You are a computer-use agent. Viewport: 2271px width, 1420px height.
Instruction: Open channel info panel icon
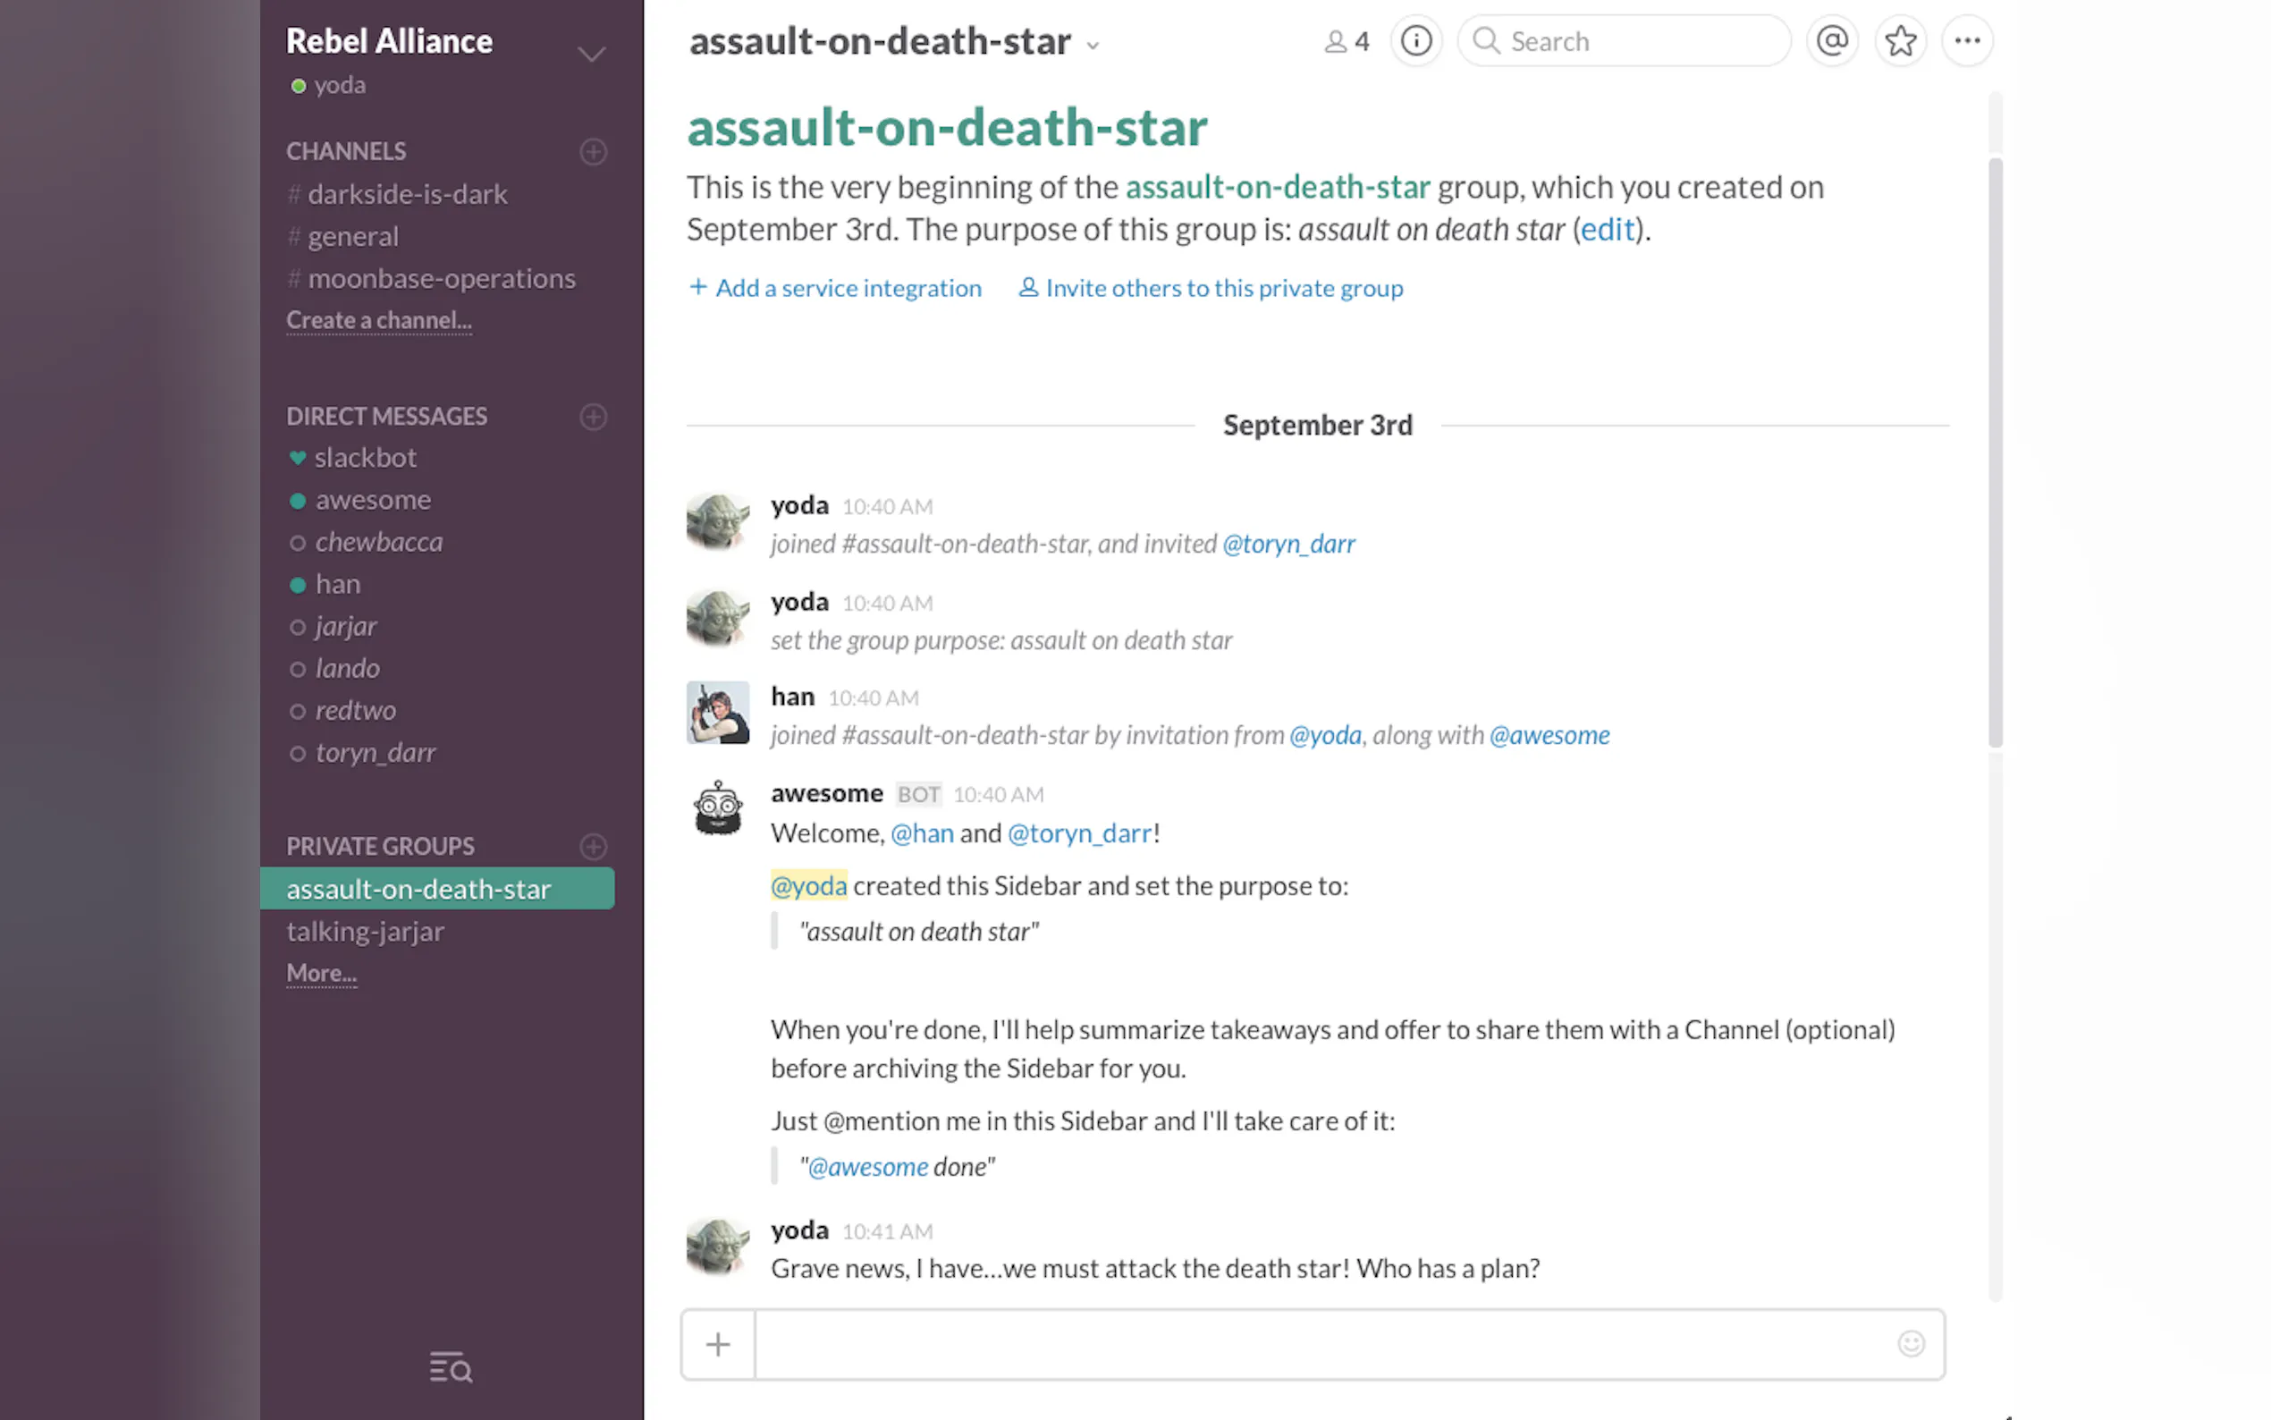pyautogui.click(x=1415, y=41)
